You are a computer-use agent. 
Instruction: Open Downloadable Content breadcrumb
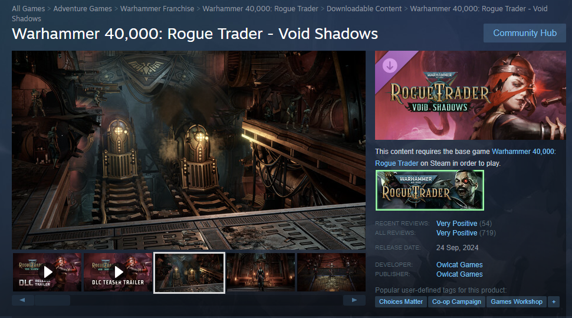click(x=364, y=9)
